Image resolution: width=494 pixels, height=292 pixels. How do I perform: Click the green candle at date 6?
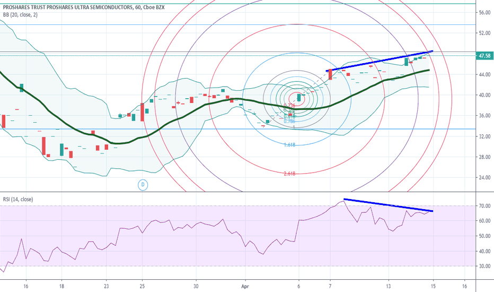[x=299, y=98]
